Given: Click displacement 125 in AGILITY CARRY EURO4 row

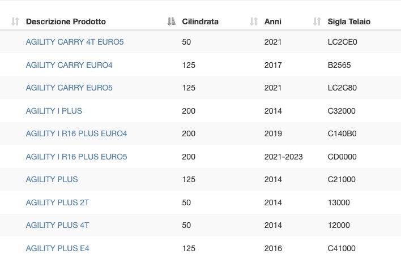Looking at the screenshot, I should click(x=189, y=65).
